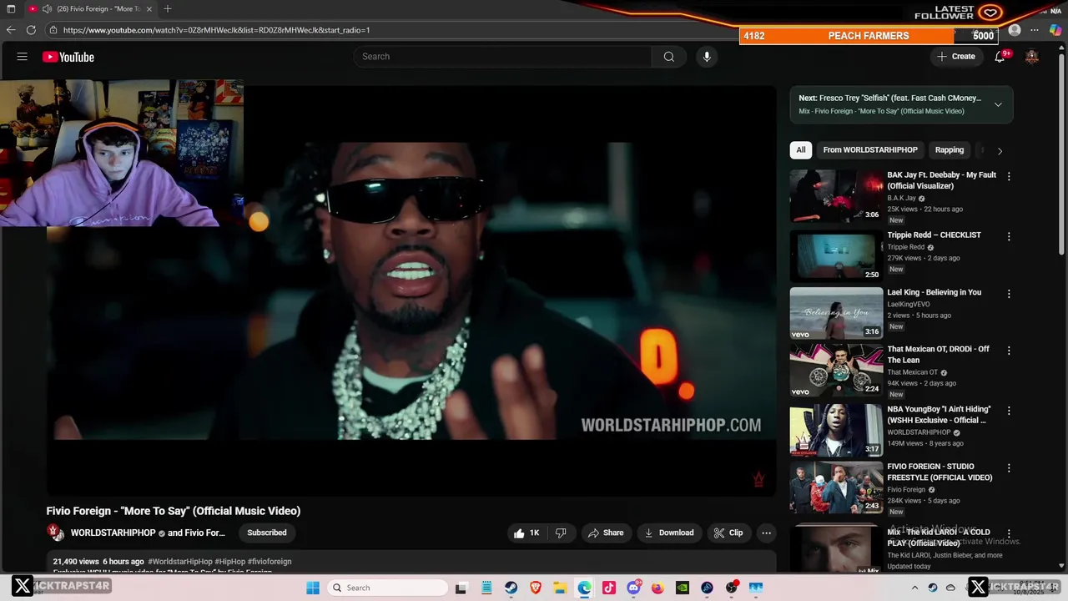Open YouTube notifications bell
Image resolution: width=1068 pixels, height=601 pixels.
(x=1000, y=57)
